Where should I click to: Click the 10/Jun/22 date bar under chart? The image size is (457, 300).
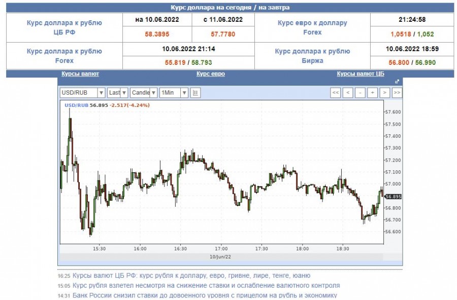point(220,257)
